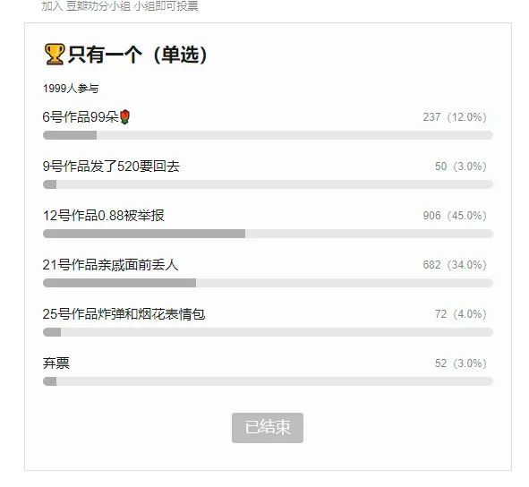Click the 1999人参与 participant count
This screenshot has height=487, width=529.
pos(71,89)
